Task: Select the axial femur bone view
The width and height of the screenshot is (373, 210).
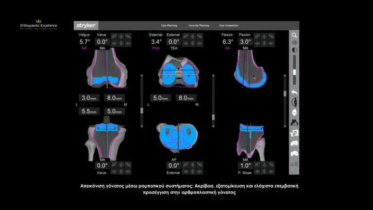Action: pyautogui.click(x=178, y=71)
